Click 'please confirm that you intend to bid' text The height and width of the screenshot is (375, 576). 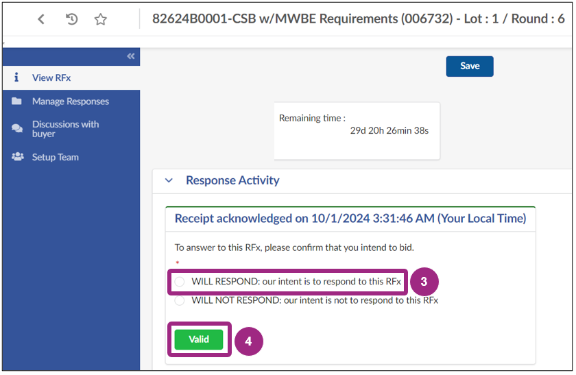point(339,247)
